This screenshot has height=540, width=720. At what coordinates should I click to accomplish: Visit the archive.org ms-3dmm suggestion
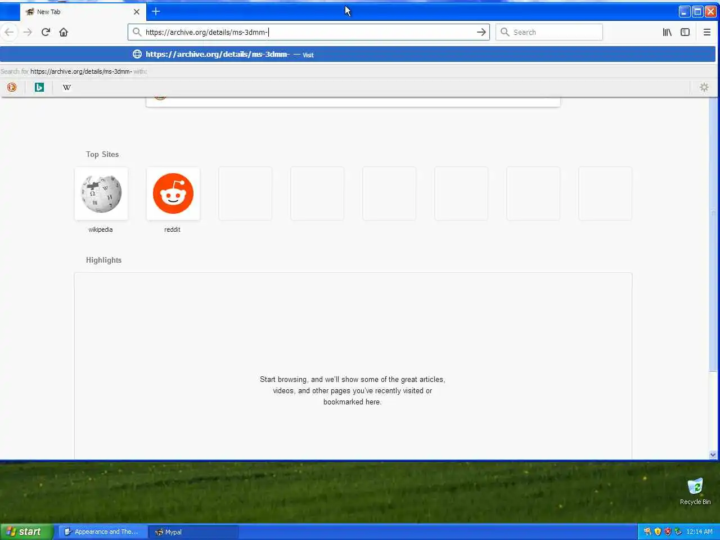[x=358, y=55]
